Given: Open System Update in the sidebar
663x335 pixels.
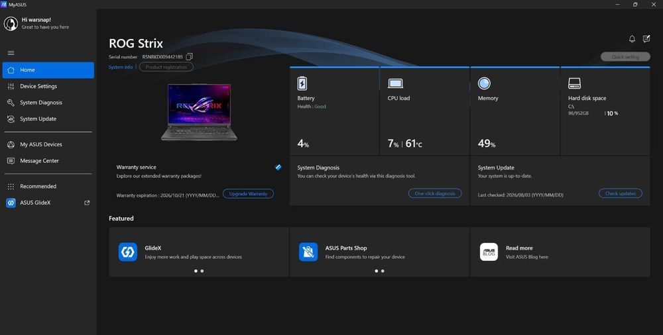Looking at the screenshot, I should (48, 119).
